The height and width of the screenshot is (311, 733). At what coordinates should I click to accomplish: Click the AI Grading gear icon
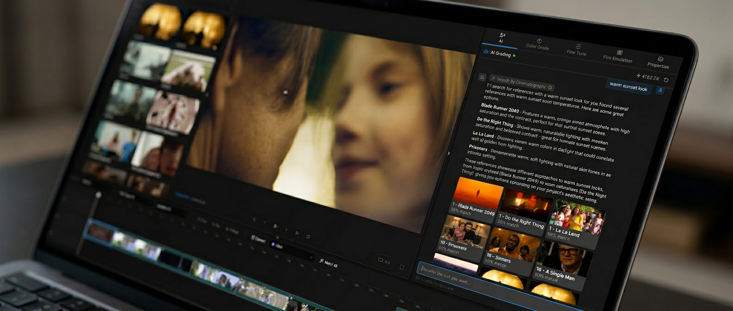pyautogui.click(x=486, y=52)
